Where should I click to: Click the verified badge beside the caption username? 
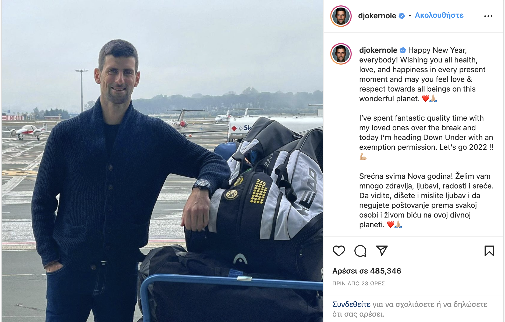(x=403, y=50)
